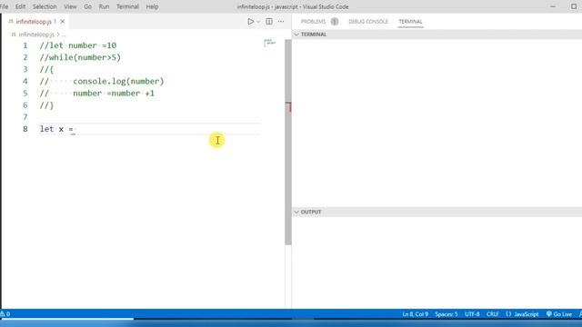
Task: Click the breadcrumb ellipsis after infiniteloop.js
Action: coord(64,35)
